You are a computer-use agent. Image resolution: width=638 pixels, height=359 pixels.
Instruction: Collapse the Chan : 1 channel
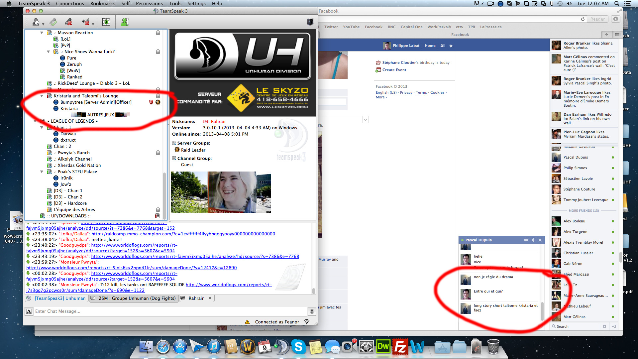[42, 128]
